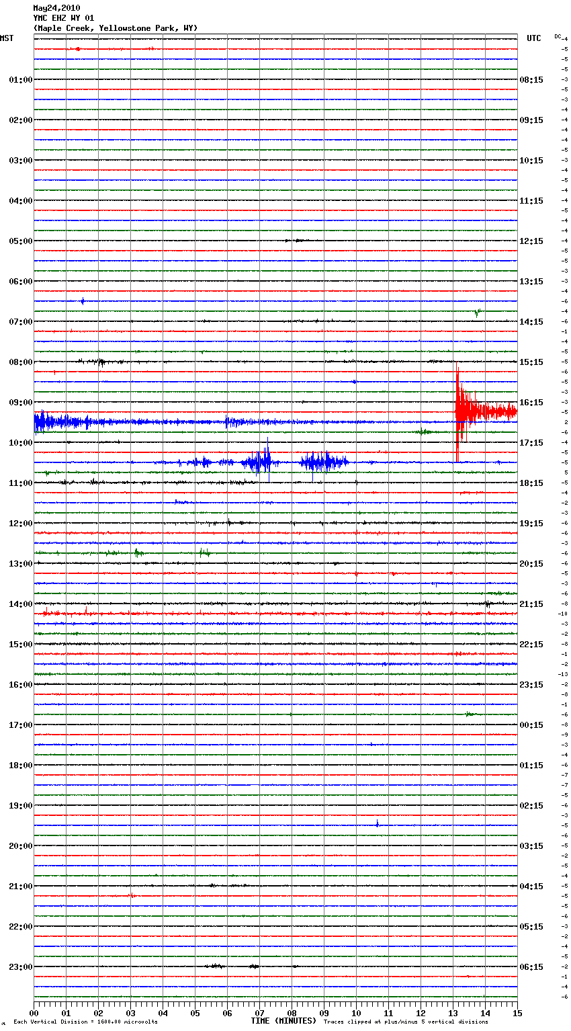Click the 00:15 UTC time label

[x=531, y=725]
